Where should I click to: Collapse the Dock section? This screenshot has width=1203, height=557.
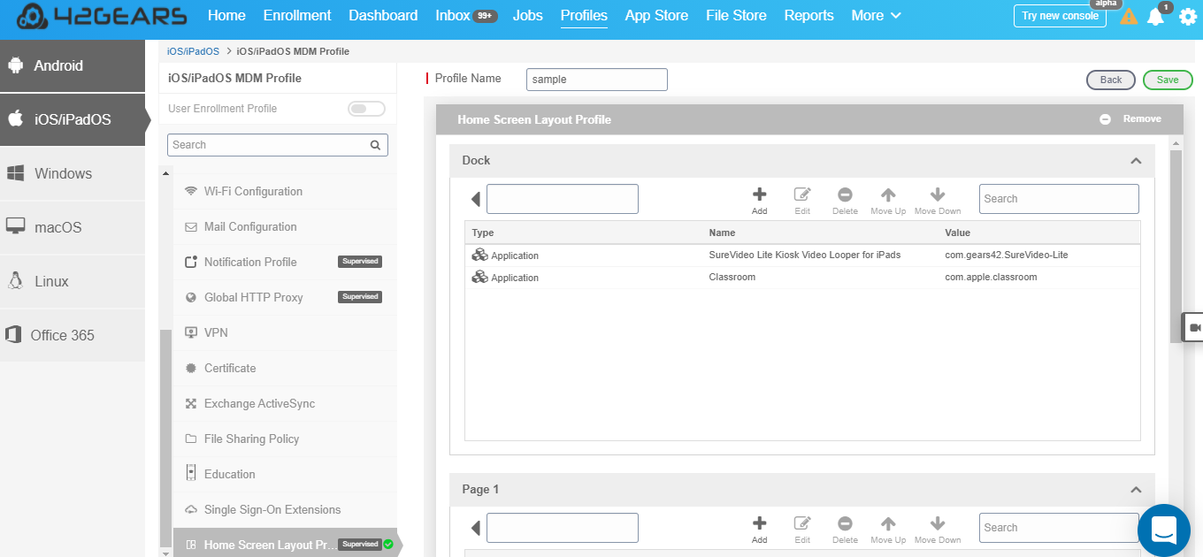coord(1136,161)
